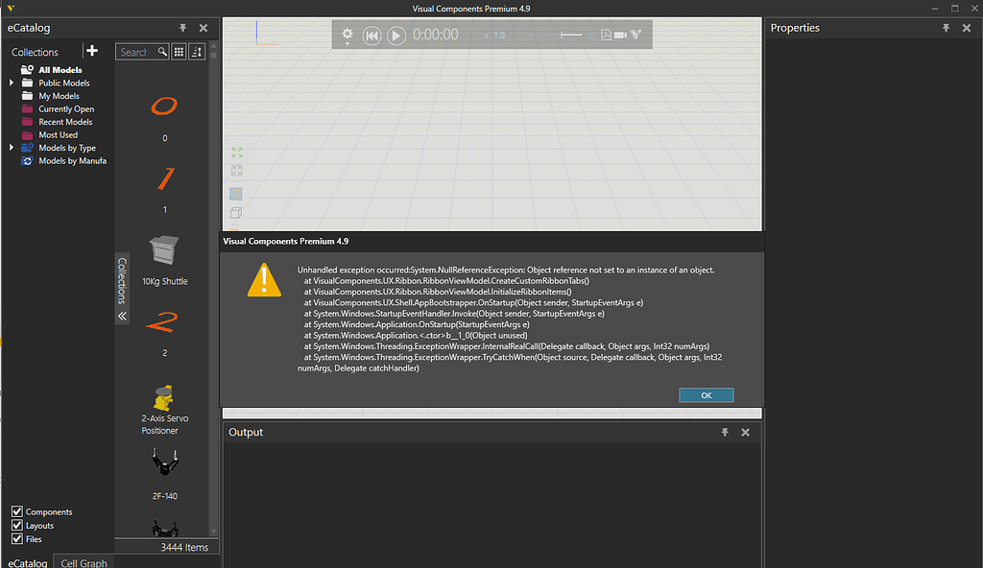The image size is (983, 568).
Task: Click the viewport fill view icon
Action: pyautogui.click(x=237, y=153)
